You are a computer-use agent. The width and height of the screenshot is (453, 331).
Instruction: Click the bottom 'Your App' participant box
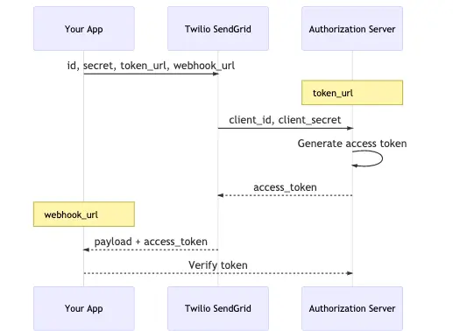click(x=84, y=308)
